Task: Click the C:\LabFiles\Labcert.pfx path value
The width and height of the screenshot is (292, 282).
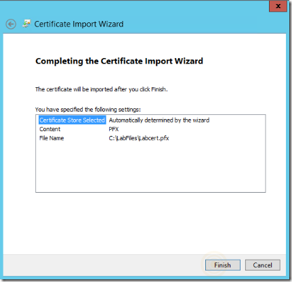Action: pyautogui.click(x=139, y=138)
